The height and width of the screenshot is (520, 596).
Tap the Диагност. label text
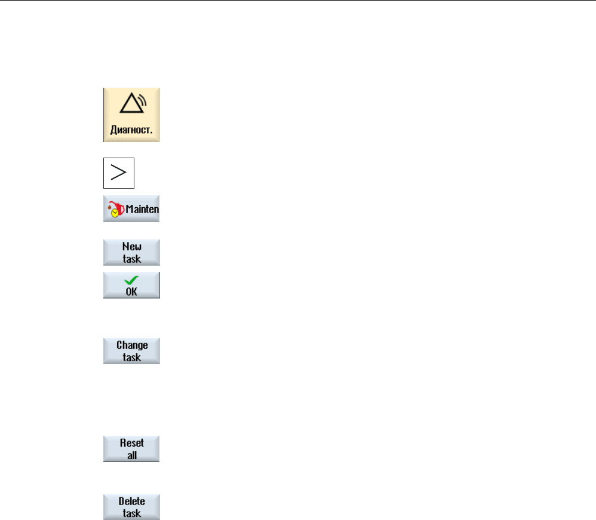tap(131, 130)
